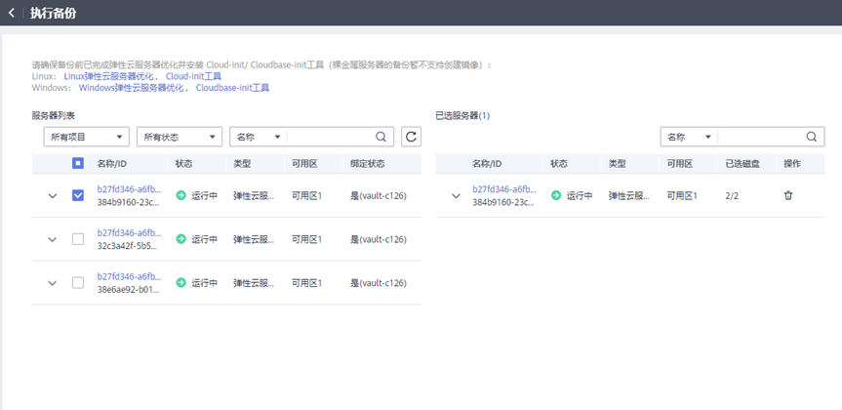This screenshot has width=842, height=410.
Task: Open the 所有状态 dropdown
Action: point(180,137)
